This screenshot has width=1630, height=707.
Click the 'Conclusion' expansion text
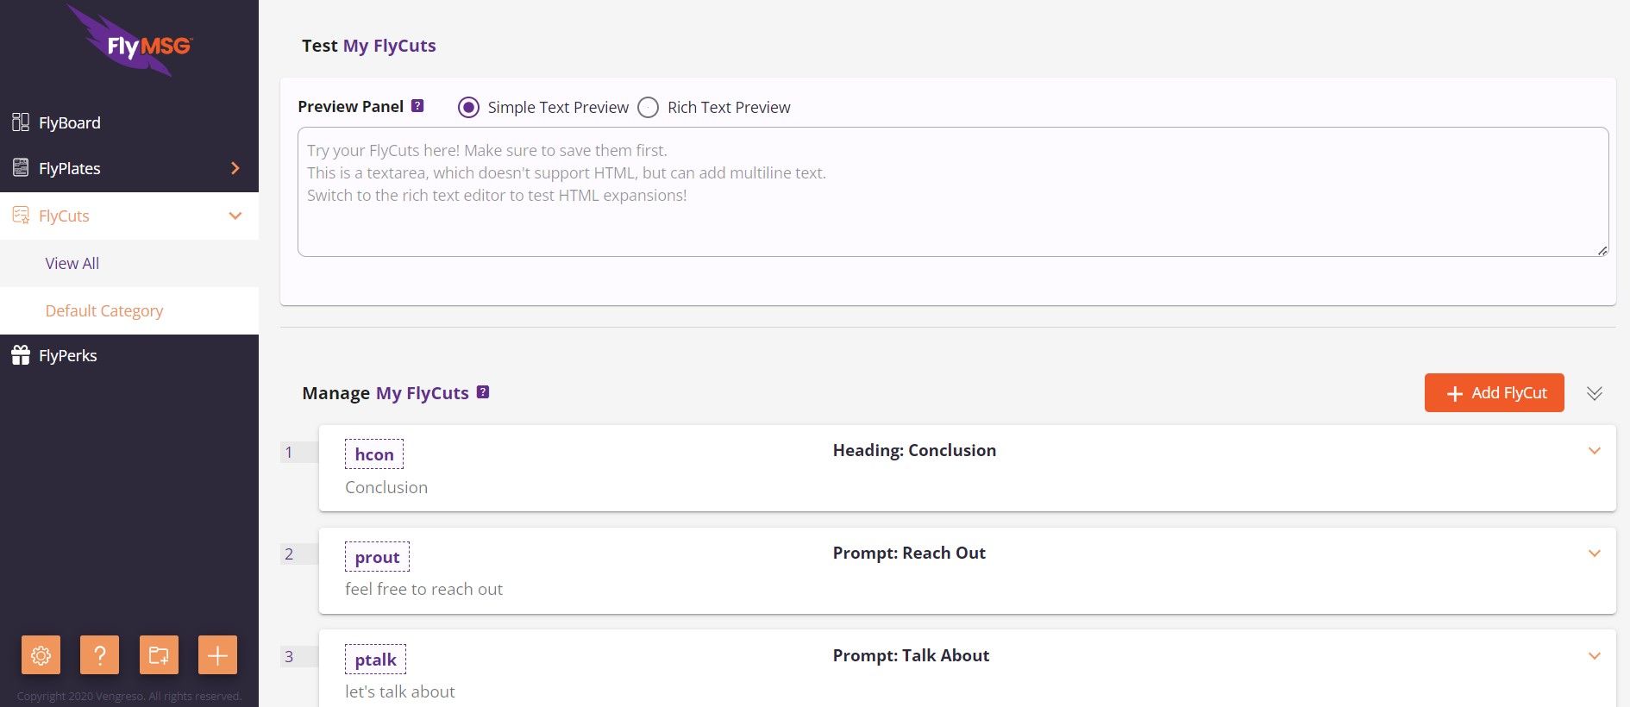(x=386, y=487)
